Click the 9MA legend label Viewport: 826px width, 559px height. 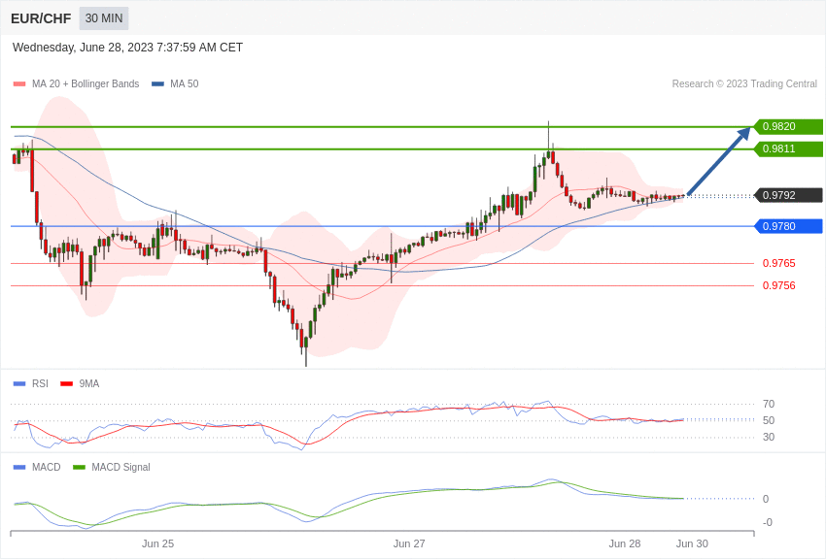(x=89, y=384)
